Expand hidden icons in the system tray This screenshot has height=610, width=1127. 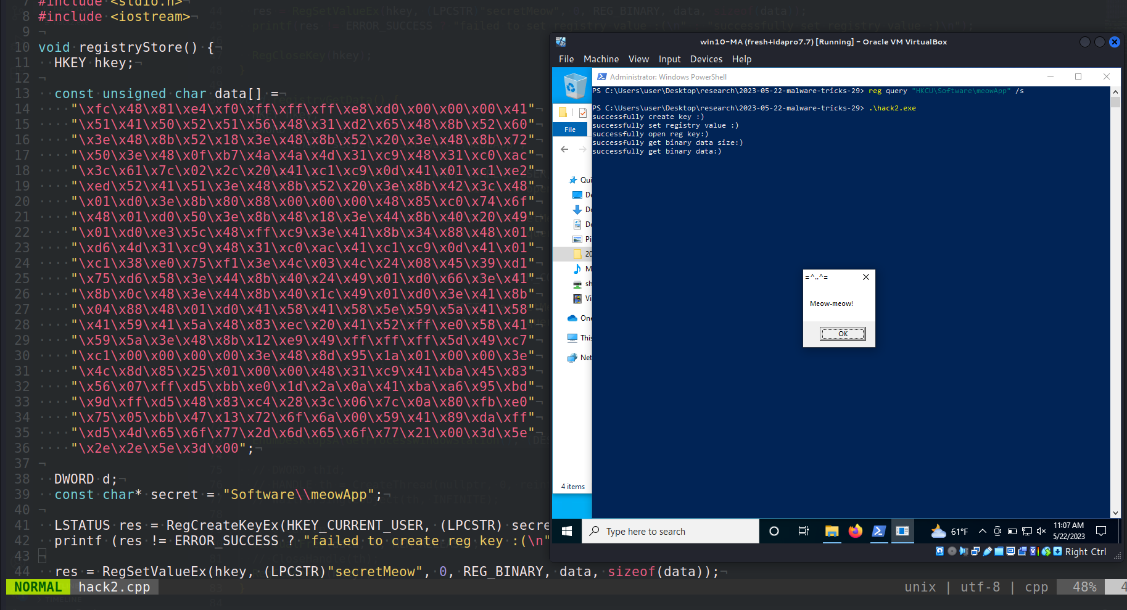pyautogui.click(x=982, y=531)
